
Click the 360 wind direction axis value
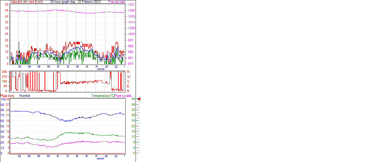point(4,72)
